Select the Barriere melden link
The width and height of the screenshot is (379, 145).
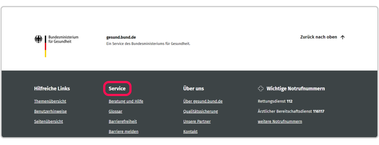click(x=123, y=131)
